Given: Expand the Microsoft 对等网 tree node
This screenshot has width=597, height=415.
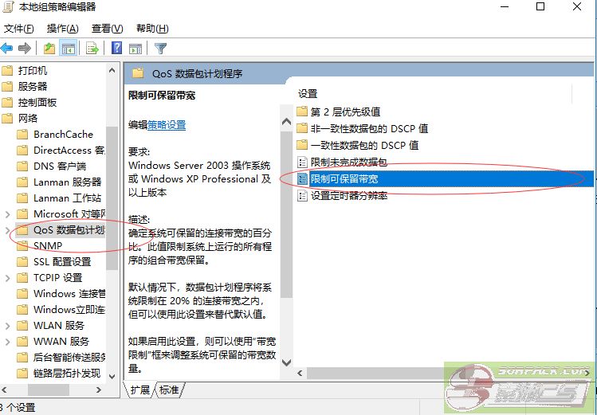Looking at the screenshot, I should click(x=8, y=214).
